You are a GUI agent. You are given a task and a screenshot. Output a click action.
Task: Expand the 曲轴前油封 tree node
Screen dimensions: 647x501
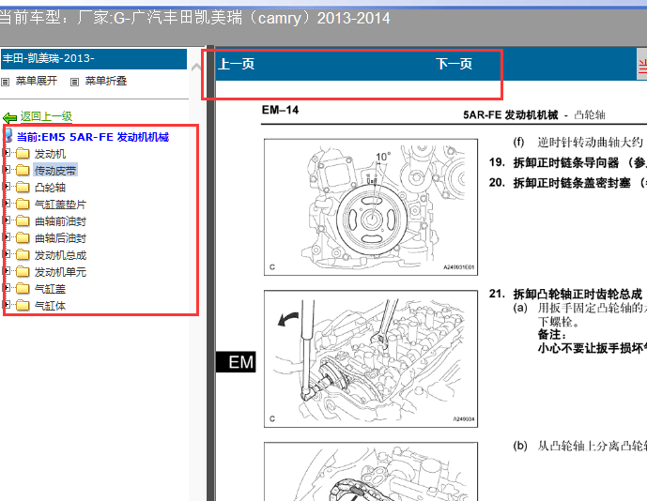(x=7, y=220)
